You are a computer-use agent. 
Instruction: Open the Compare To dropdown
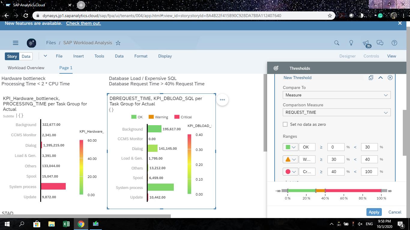[336, 95]
